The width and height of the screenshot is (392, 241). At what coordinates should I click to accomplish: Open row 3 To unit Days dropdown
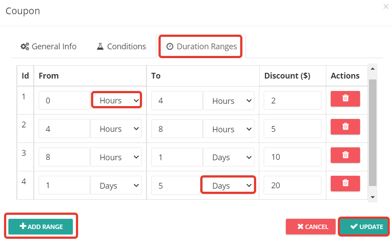click(229, 157)
